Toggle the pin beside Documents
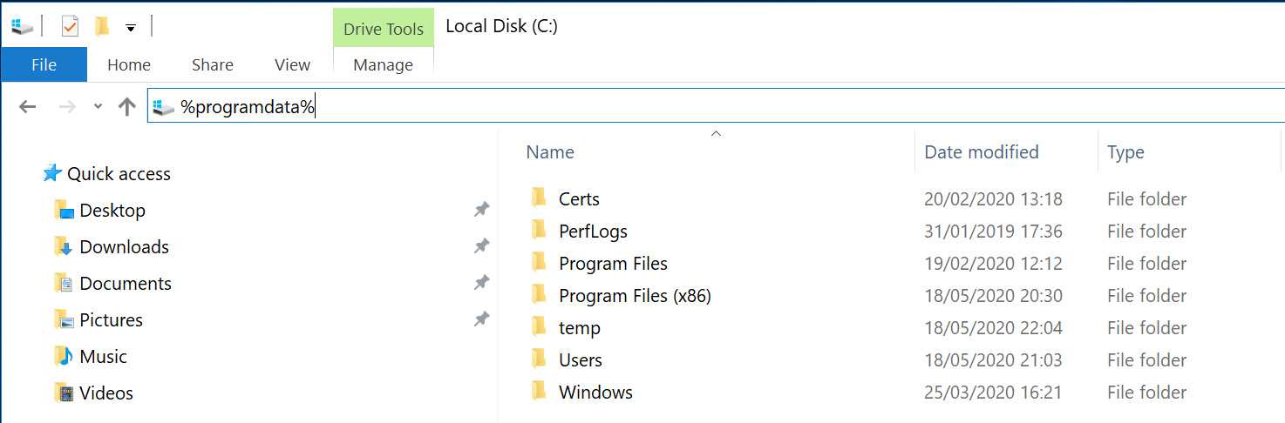 tap(481, 283)
